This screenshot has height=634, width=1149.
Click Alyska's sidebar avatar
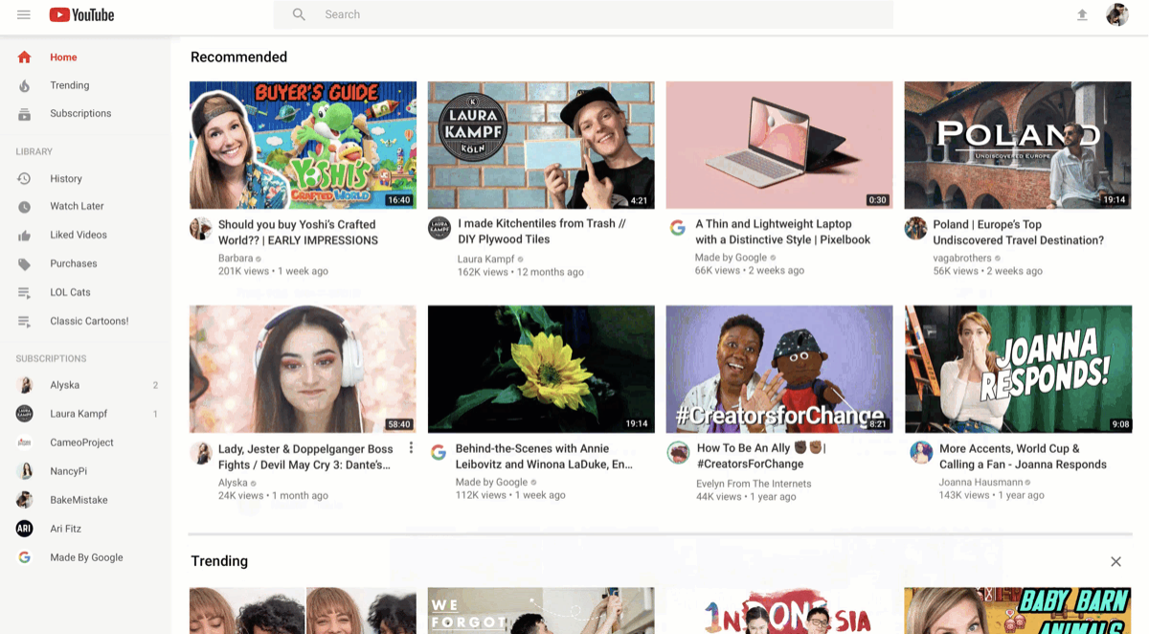(x=25, y=385)
